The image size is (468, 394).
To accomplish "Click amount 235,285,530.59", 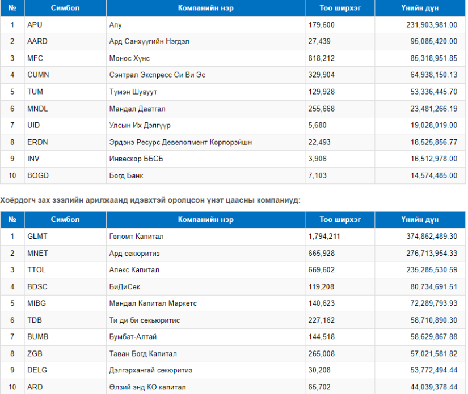I will pos(431,270).
